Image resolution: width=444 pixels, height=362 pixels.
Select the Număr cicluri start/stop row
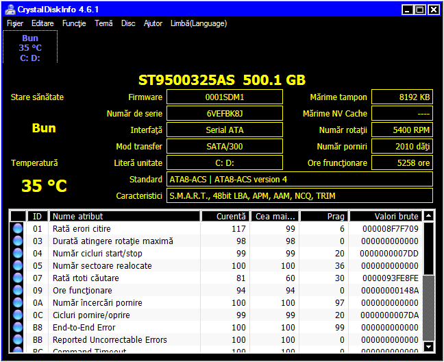[x=216, y=253]
